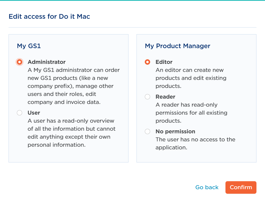The width and height of the screenshot is (265, 202).
Task: Click the text The user has no access
Action: (195, 143)
